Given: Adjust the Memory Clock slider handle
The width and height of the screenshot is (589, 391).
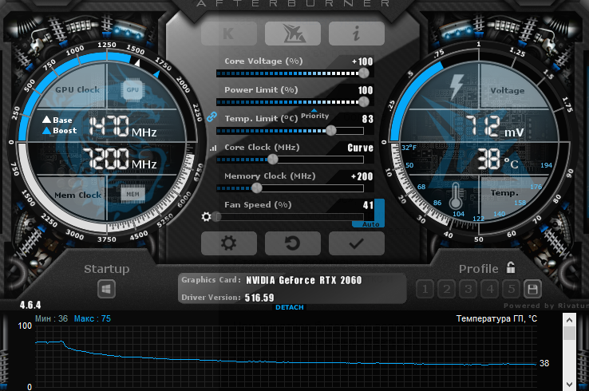Looking at the screenshot, I should point(256,188).
